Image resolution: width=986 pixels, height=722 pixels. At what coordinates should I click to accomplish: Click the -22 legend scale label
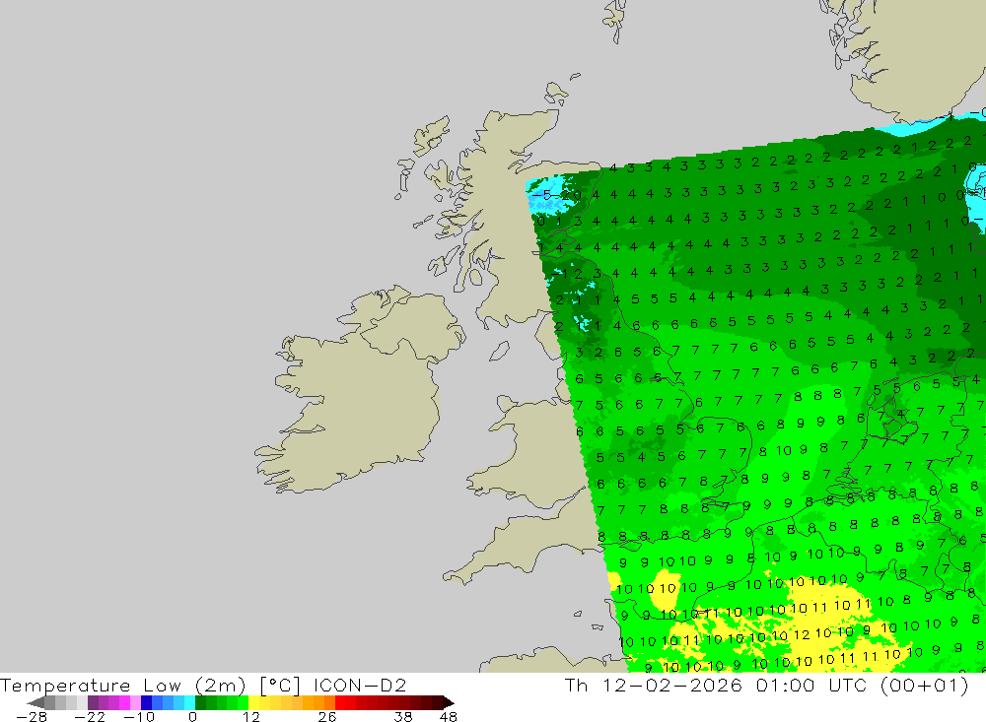click(90, 717)
